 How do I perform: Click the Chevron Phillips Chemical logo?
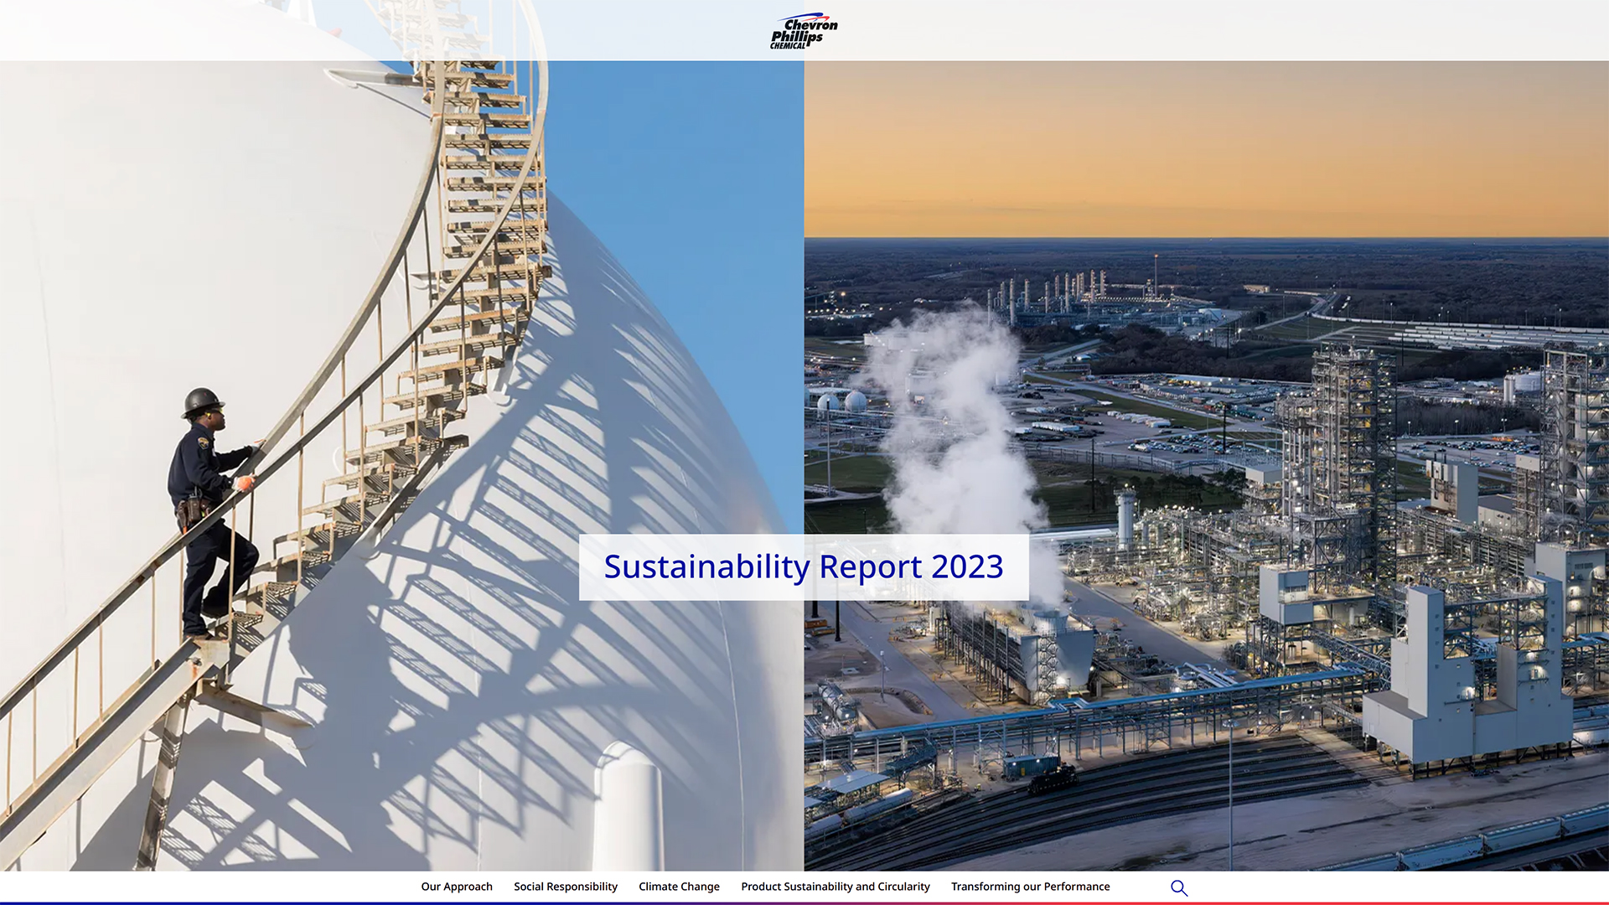(x=804, y=31)
